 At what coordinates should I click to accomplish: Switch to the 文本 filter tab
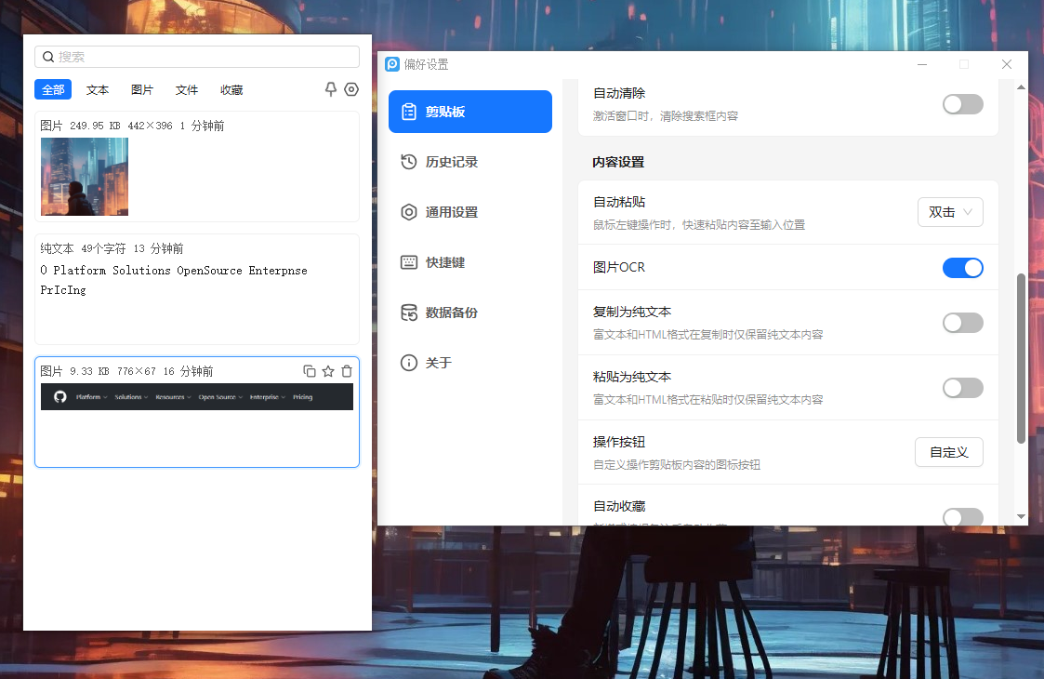click(x=98, y=90)
